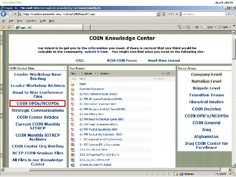Open the View menu

19,21
